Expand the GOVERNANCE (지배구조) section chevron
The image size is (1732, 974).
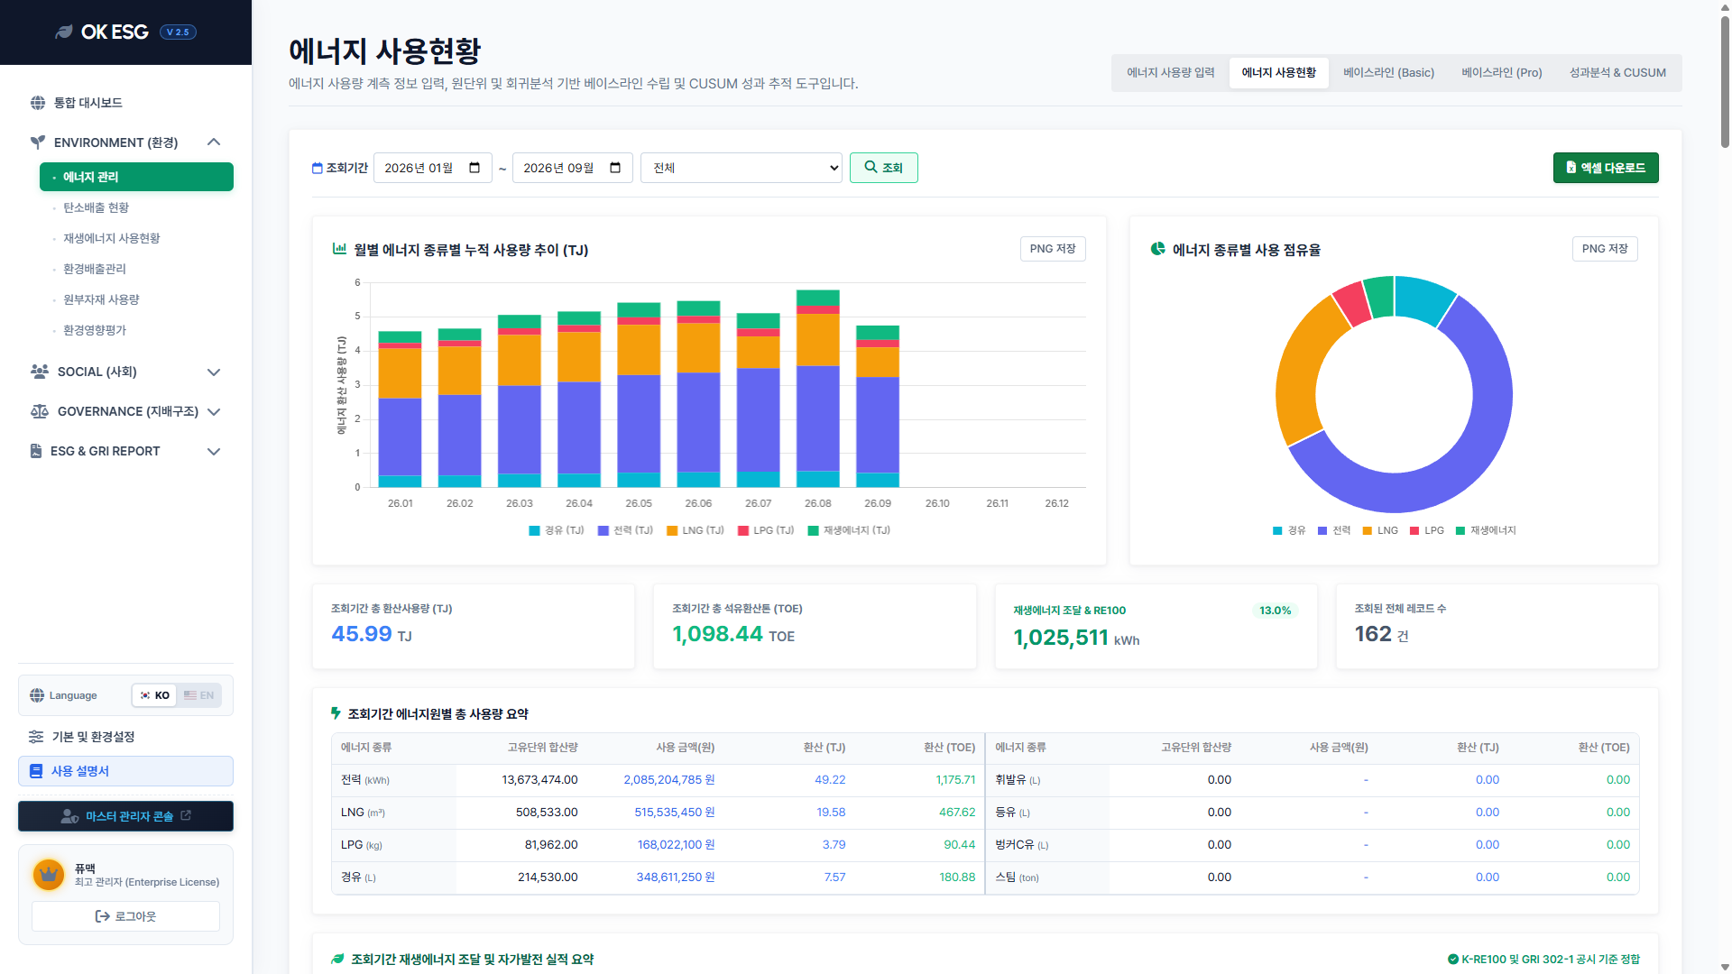coord(214,411)
